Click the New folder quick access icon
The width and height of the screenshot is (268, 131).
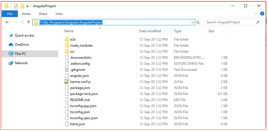click(22, 6)
